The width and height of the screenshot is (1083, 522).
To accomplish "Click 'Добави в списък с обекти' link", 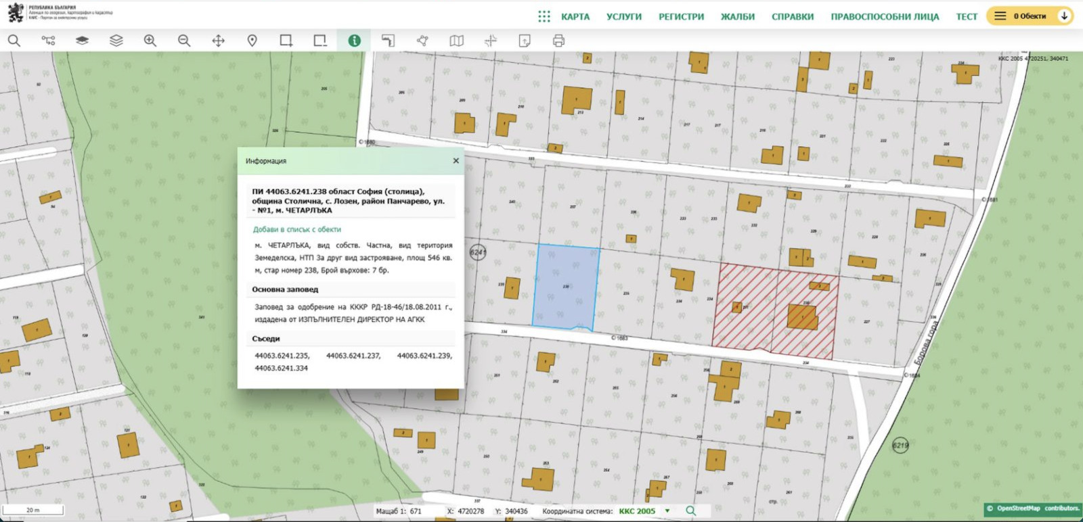I will click(x=296, y=229).
